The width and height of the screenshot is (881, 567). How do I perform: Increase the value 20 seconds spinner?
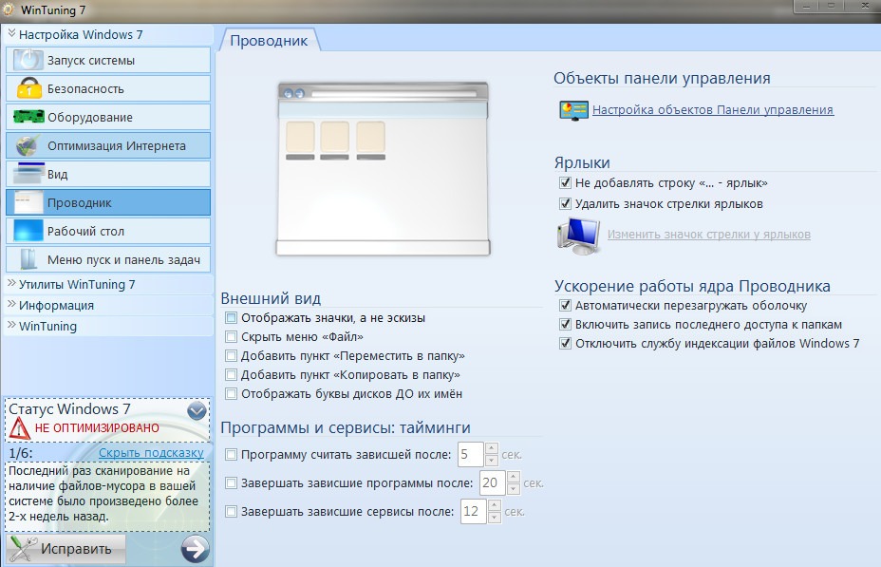(513, 477)
